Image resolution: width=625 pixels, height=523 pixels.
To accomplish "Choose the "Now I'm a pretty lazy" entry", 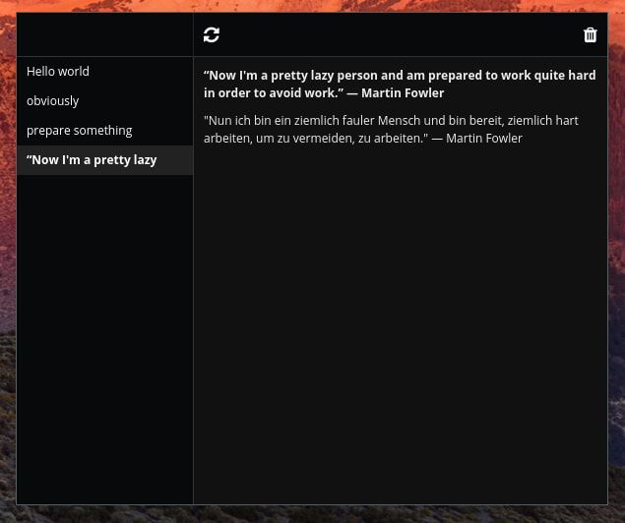I will tap(105, 160).
